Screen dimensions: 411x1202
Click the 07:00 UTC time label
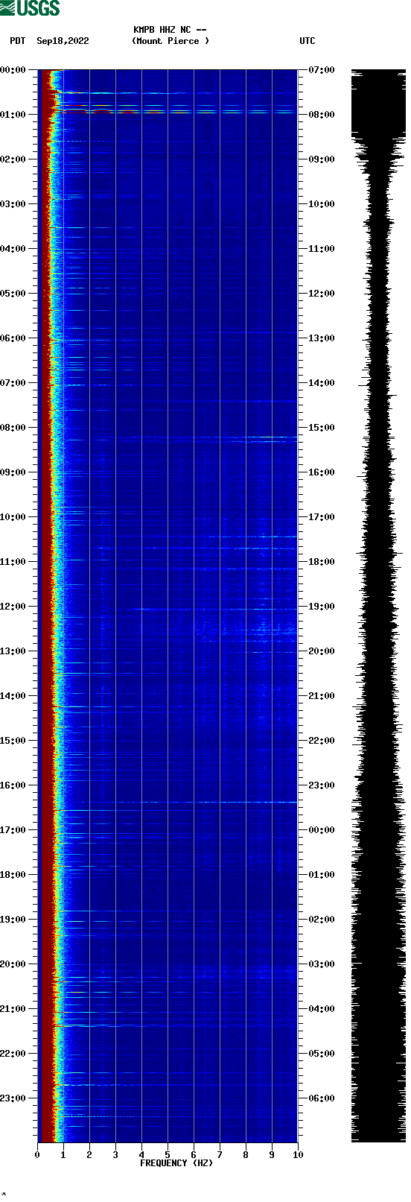[x=322, y=70]
